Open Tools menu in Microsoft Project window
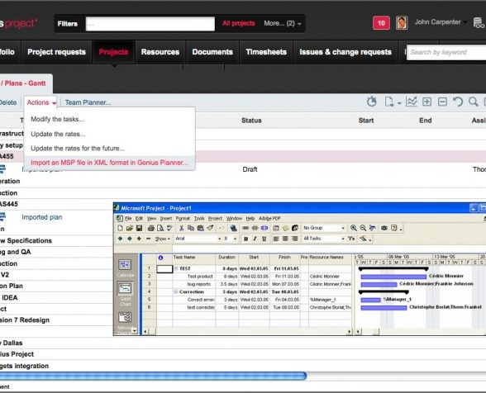Screen dimensions: 486x393 click(x=199, y=218)
